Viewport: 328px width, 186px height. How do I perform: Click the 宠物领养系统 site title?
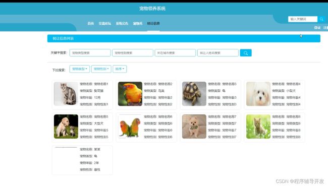coord(152,9)
